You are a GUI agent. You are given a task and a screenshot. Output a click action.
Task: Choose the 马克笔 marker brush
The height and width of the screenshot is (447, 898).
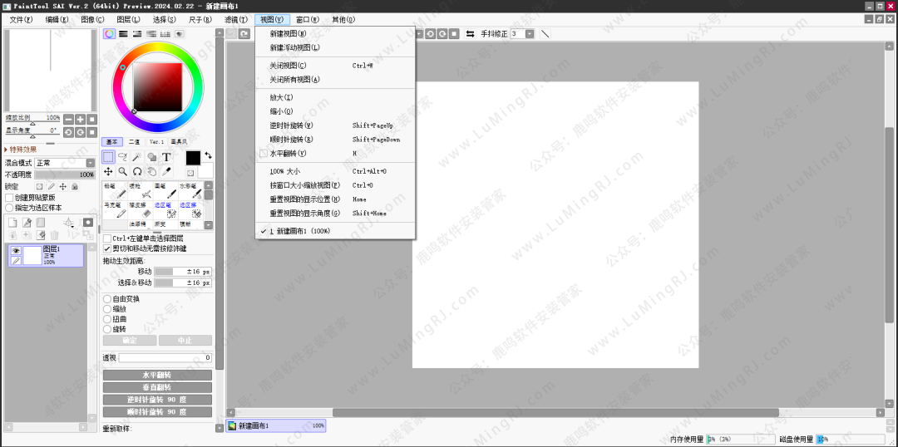pos(115,209)
